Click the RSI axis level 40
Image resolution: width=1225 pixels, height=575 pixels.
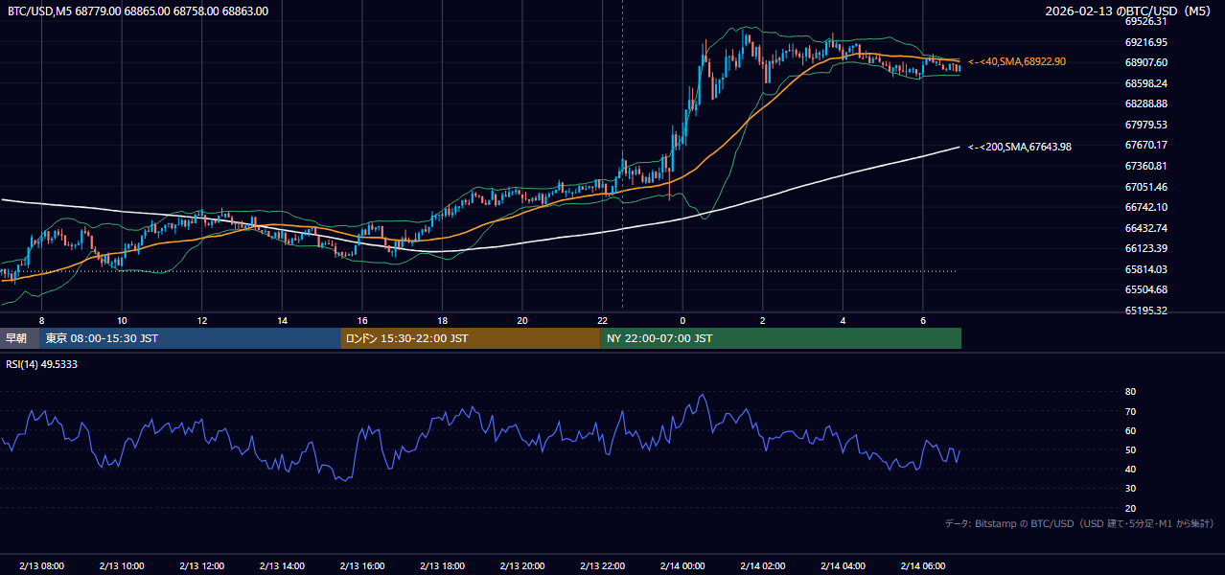[x=1130, y=469]
